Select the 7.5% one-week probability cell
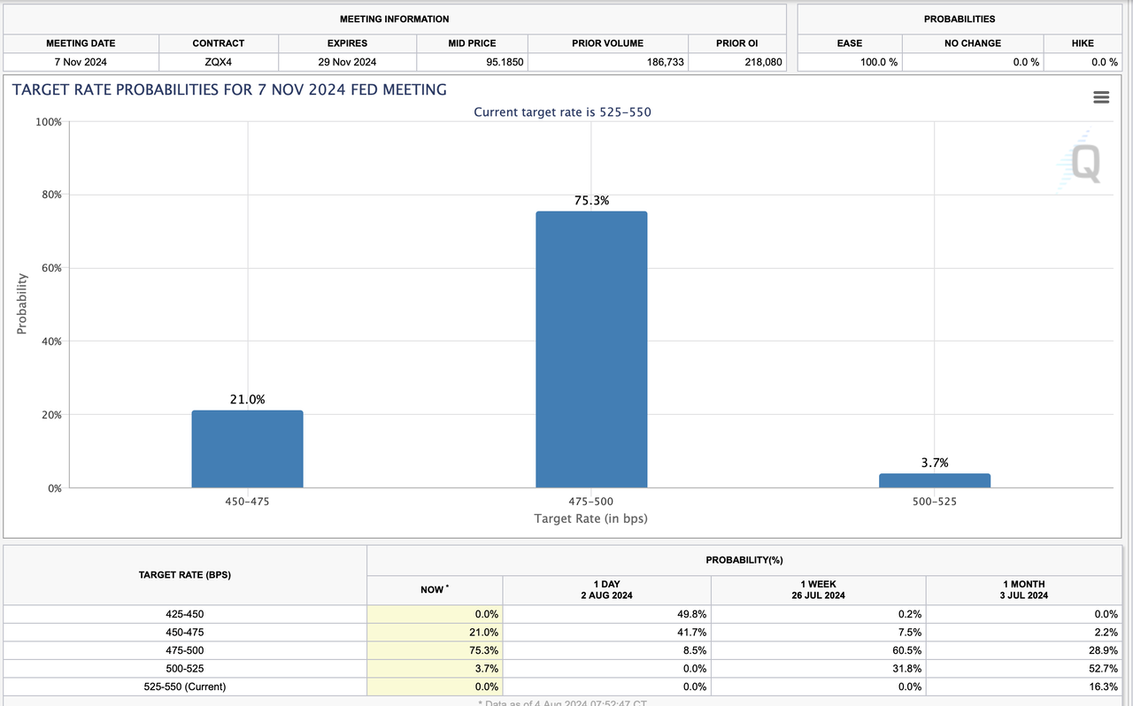1133x706 pixels. click(818, 633)
